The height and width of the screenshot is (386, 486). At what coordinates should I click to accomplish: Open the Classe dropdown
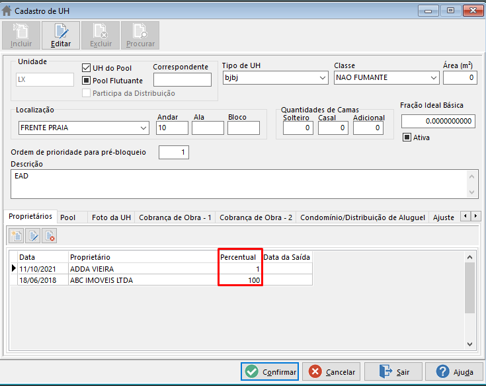(434, 78)
